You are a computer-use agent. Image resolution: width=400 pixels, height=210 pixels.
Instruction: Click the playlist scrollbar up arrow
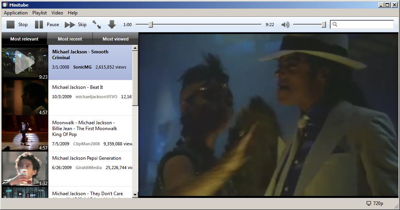coord(135,48)
